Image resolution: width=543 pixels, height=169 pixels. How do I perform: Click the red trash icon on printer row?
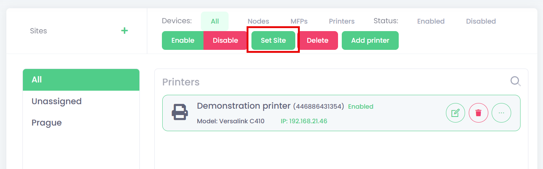[478, 113]
